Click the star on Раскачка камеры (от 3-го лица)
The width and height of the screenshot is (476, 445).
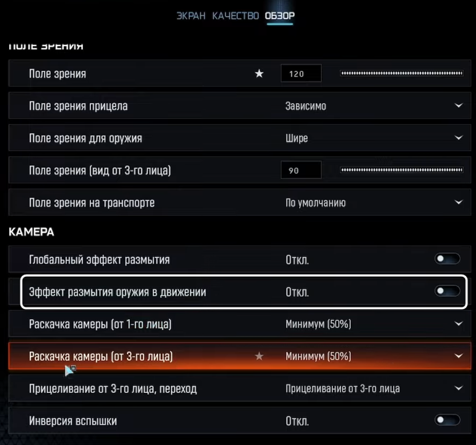(x=259, y=356)
